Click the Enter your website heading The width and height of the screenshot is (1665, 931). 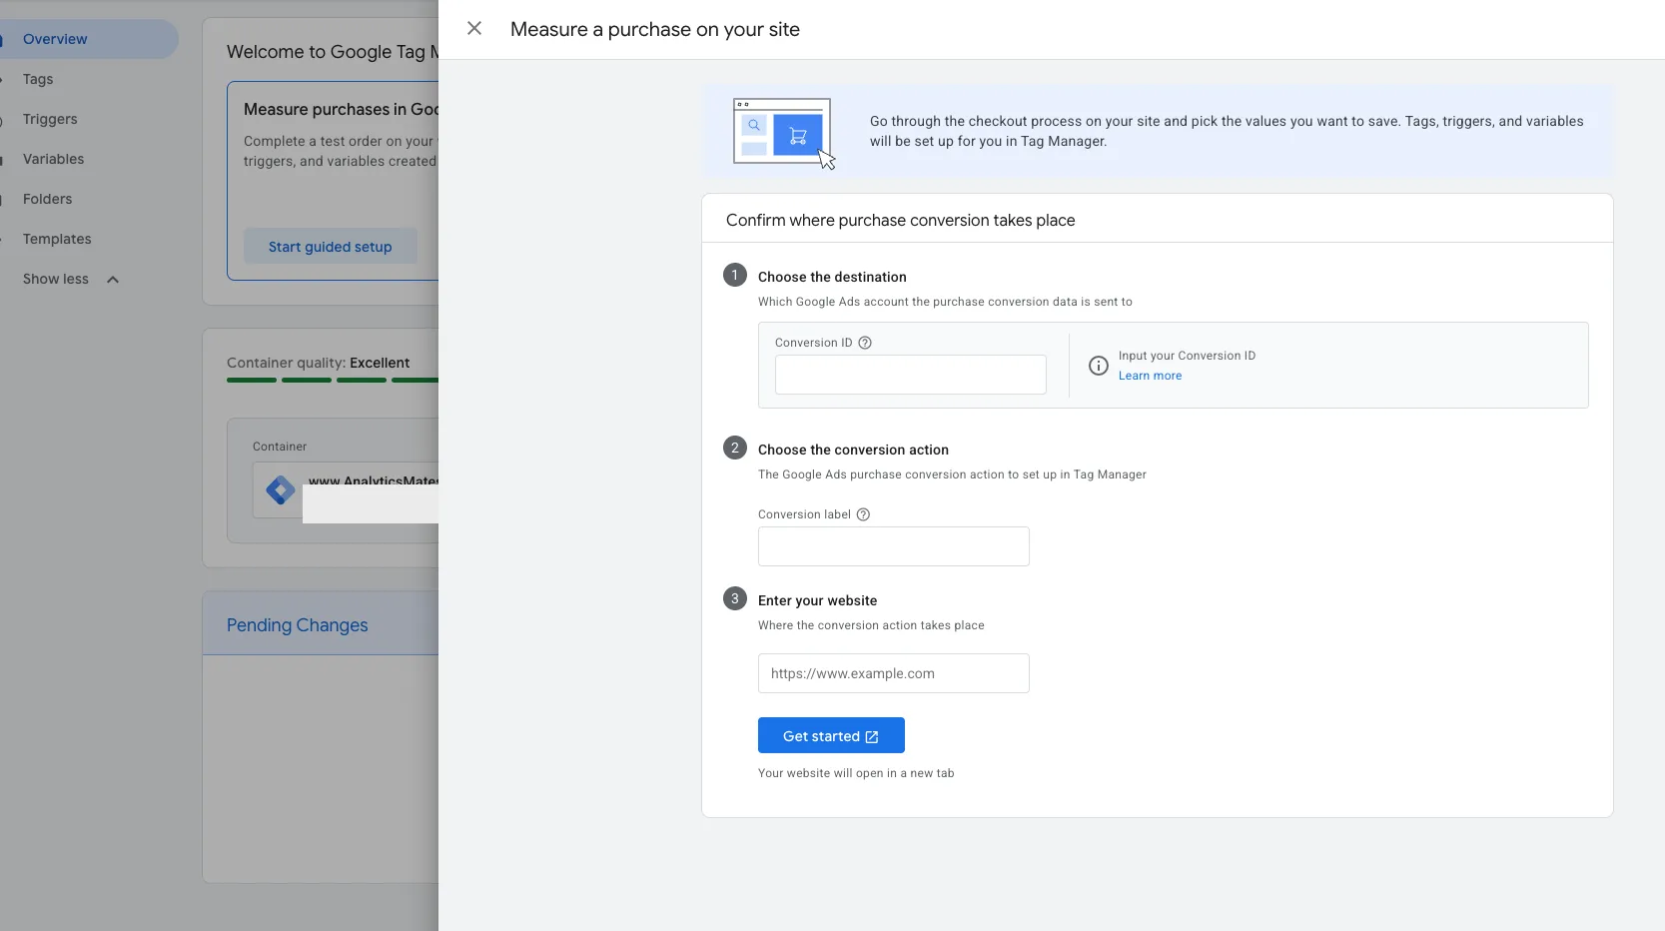coord(817,600)
